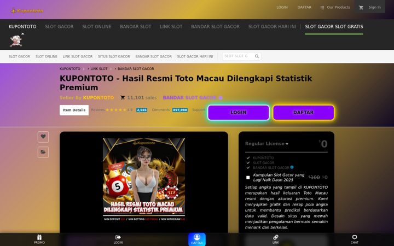Select SLOT GACOR HARI INI in main navigation

[272, 27]
